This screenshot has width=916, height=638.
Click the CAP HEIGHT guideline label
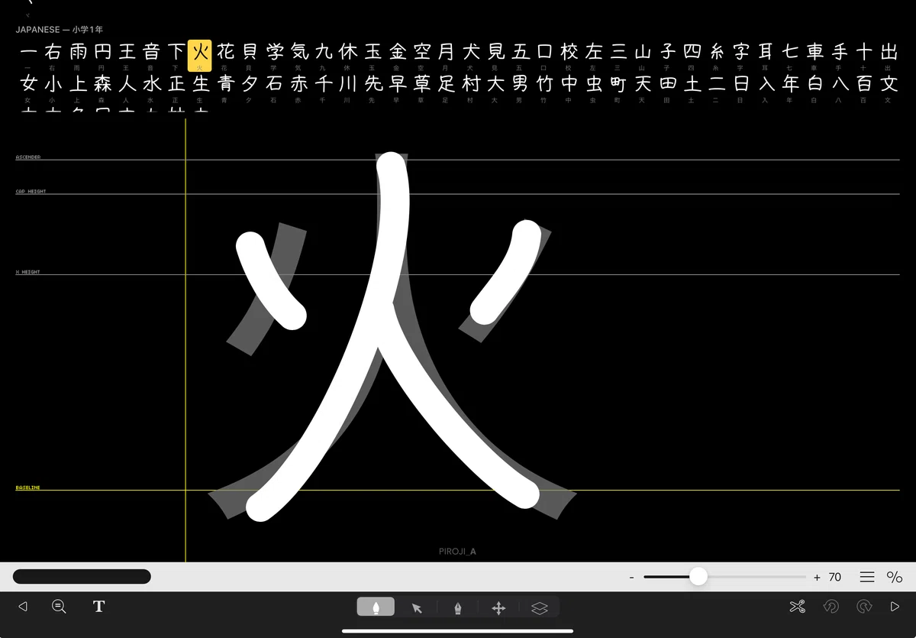coord(31,192)
